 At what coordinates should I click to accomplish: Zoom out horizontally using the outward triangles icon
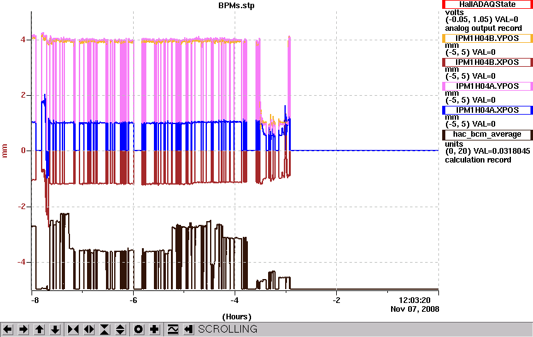(x=89, y=329)
